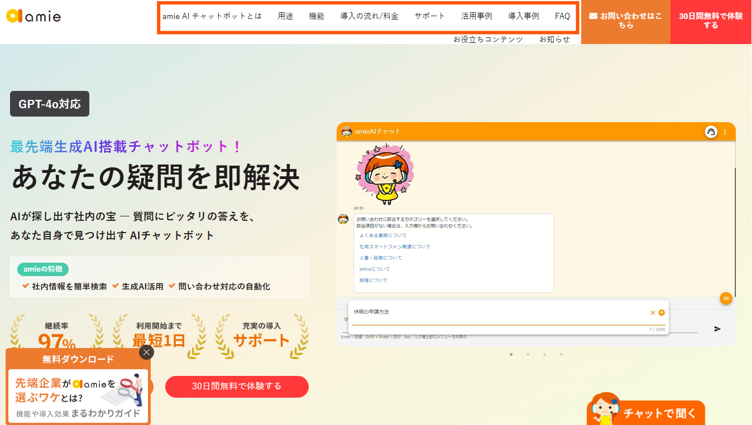
Task: Open the three-dot menu in chat header
Action: point(725,132)
